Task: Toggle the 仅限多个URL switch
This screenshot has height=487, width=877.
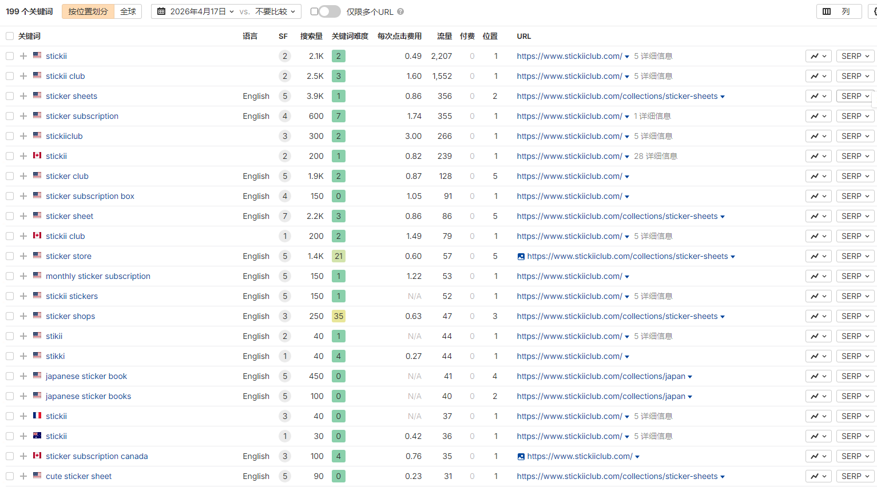Action: pyautogui.click(x=329, y=11)
